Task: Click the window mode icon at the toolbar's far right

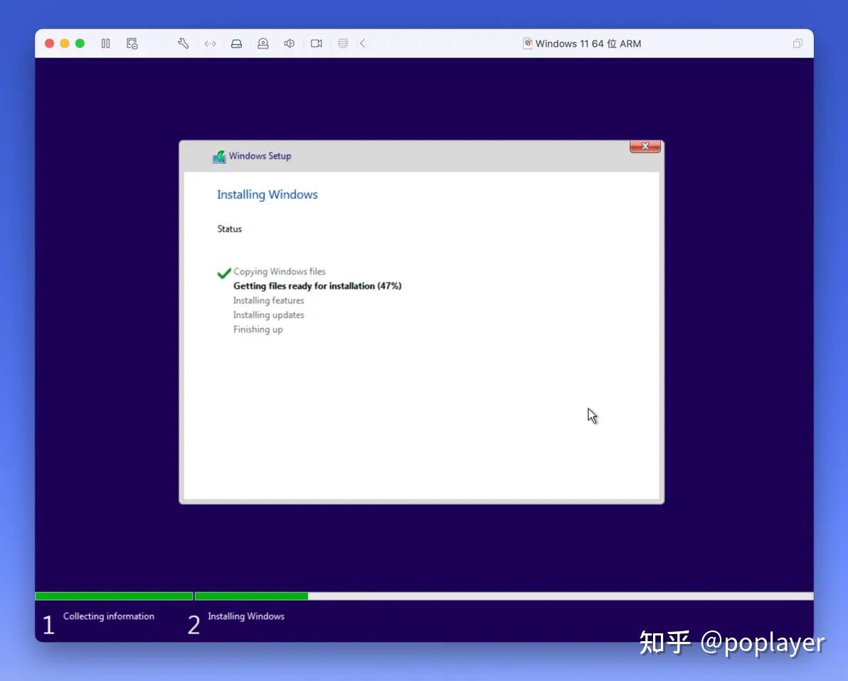Action: tap(797, 43)
